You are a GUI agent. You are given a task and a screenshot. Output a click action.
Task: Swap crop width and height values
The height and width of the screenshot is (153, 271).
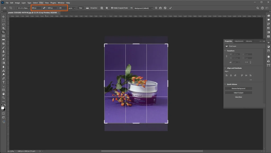point(44,8)
